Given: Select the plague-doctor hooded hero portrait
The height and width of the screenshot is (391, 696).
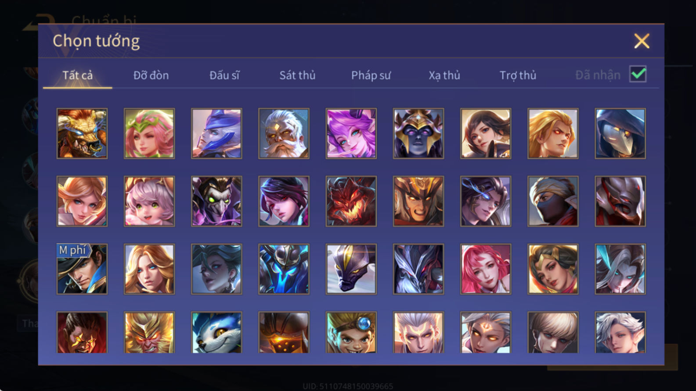Looking at the screenshot, I should tap(620, 133).
